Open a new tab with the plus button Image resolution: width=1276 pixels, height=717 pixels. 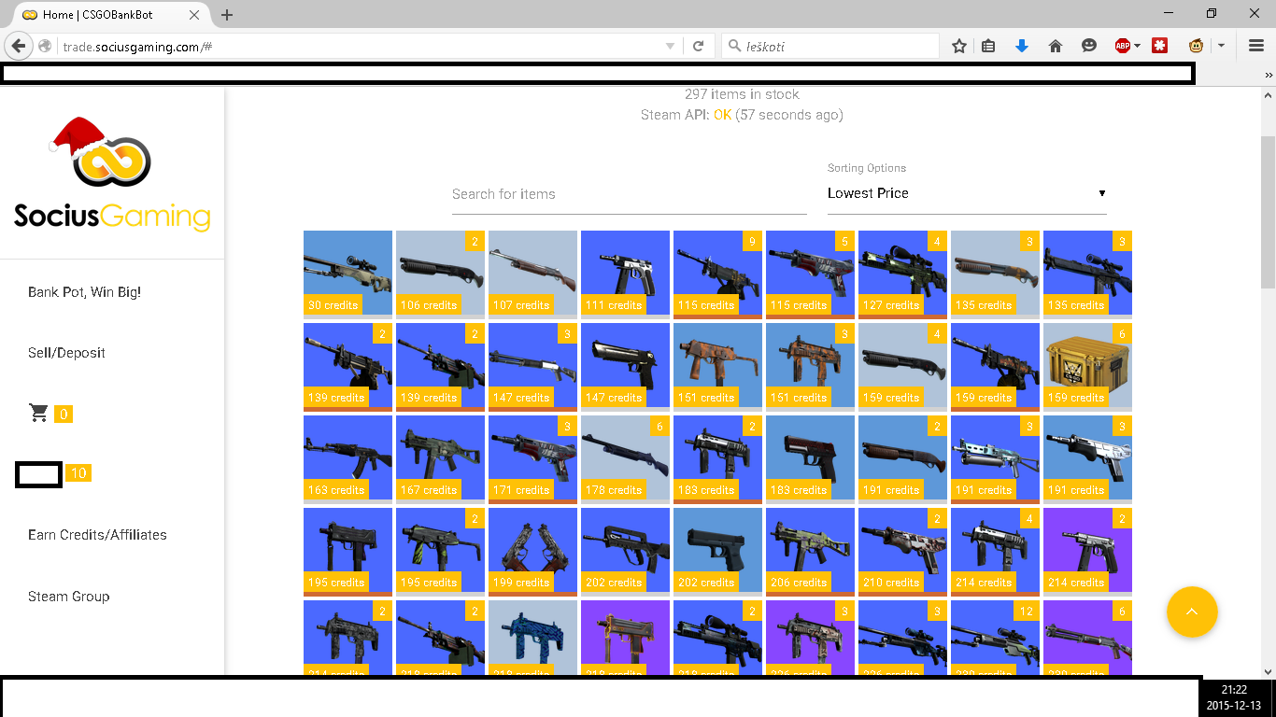coord(227,15)
